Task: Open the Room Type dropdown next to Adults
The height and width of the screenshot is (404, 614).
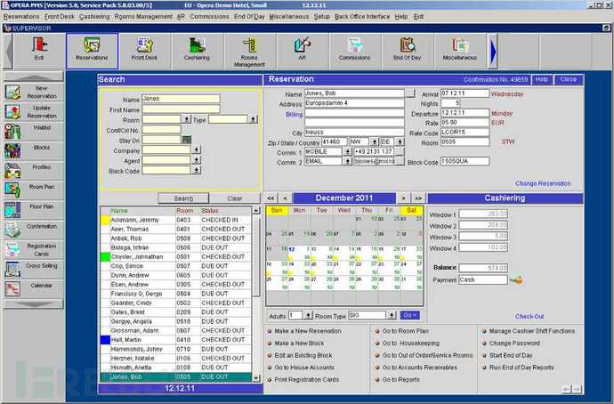Action: coord(392,315)
